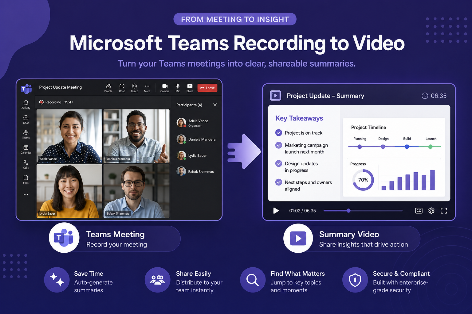Viewport: 472px width, 314px height.
Task: Toggle closed captions on the summary video
Action: (419, 211)
